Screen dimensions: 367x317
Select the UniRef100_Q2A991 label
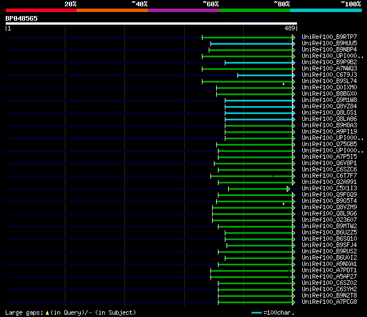pyautogui.click(x=329, y=182)
